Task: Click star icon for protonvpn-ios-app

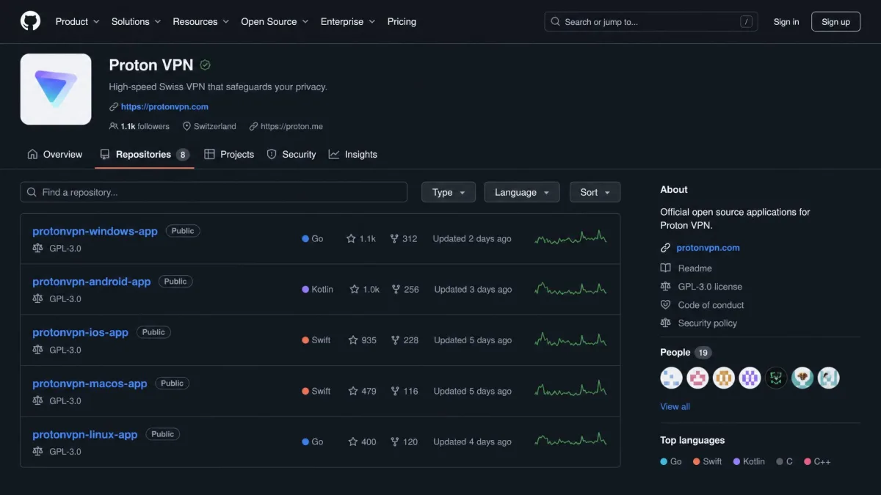Action: (x=353, y=340)
